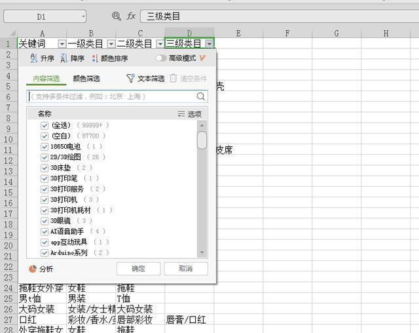Click filter list scroll up arrow
The width and height of the screenshot is (419, 333).
click(x=202, y=125)
